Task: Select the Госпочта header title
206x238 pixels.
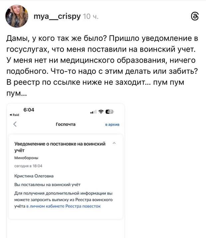Action: coord(65,124)
